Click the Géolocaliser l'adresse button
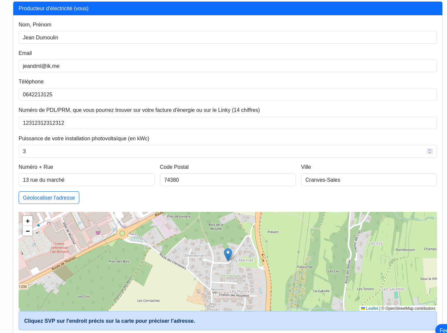 pos(49,198)
